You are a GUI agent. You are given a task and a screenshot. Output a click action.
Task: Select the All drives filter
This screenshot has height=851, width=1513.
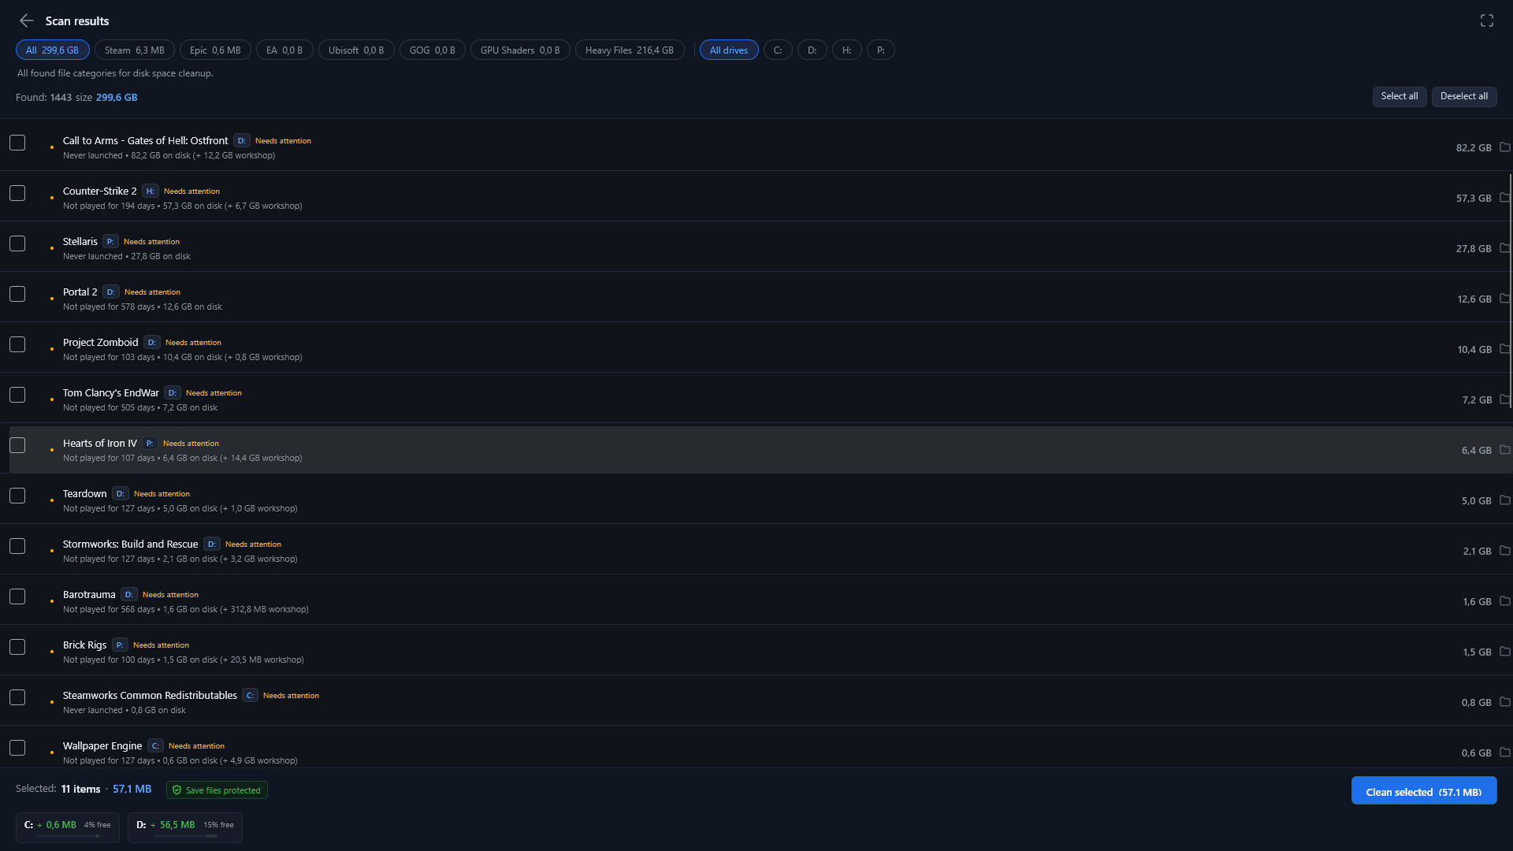(729, 50)
